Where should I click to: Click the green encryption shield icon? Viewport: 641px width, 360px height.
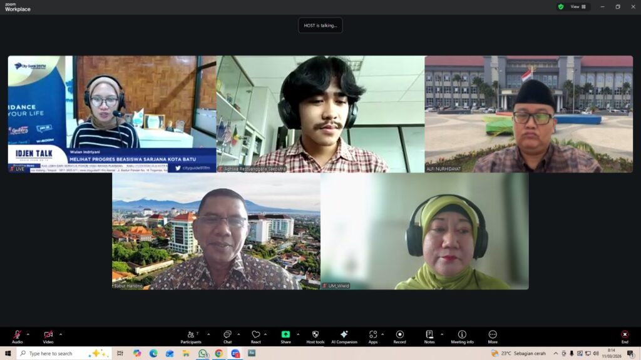pos(561,7)
